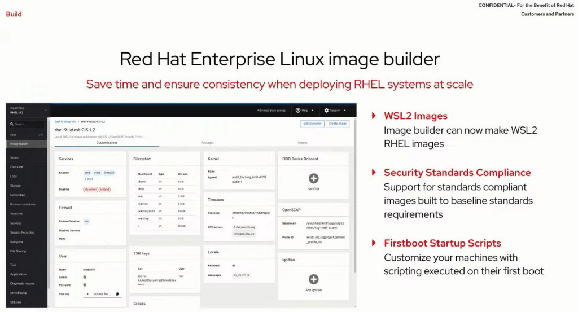578x312 pixels.
Task: Open Navigator in the sidebar
Action: pyautogui.click(x=16, y=242)
